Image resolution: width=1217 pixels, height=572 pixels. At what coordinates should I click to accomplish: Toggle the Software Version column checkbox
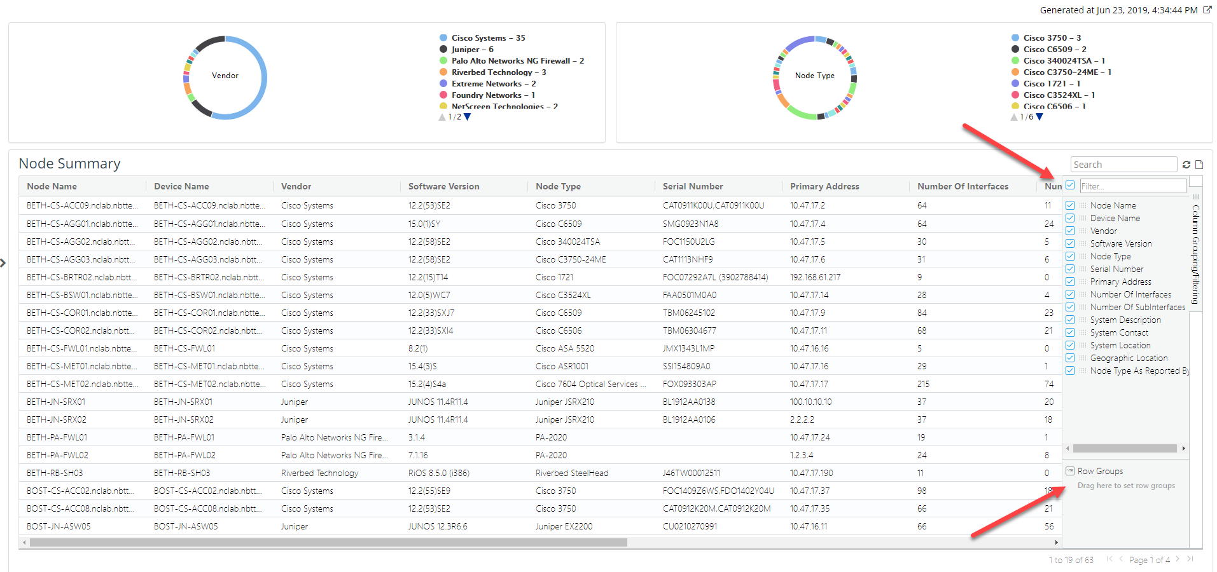click(1070, 244)
